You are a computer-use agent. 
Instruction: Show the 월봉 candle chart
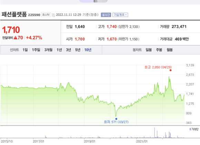pyautogui.click(x=170, y=50)
